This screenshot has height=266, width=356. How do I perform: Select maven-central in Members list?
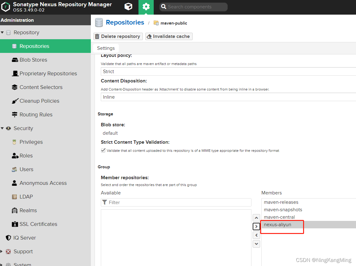[309, 217]
